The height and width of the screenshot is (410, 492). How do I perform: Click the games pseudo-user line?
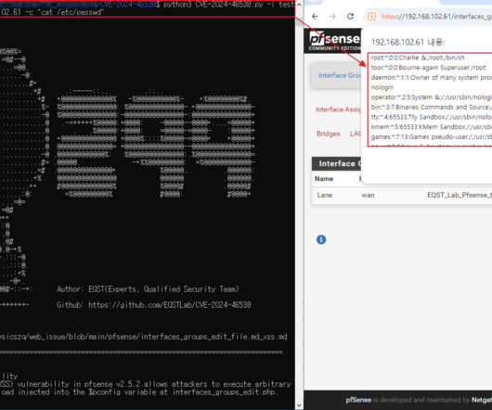tap(431, 137)
